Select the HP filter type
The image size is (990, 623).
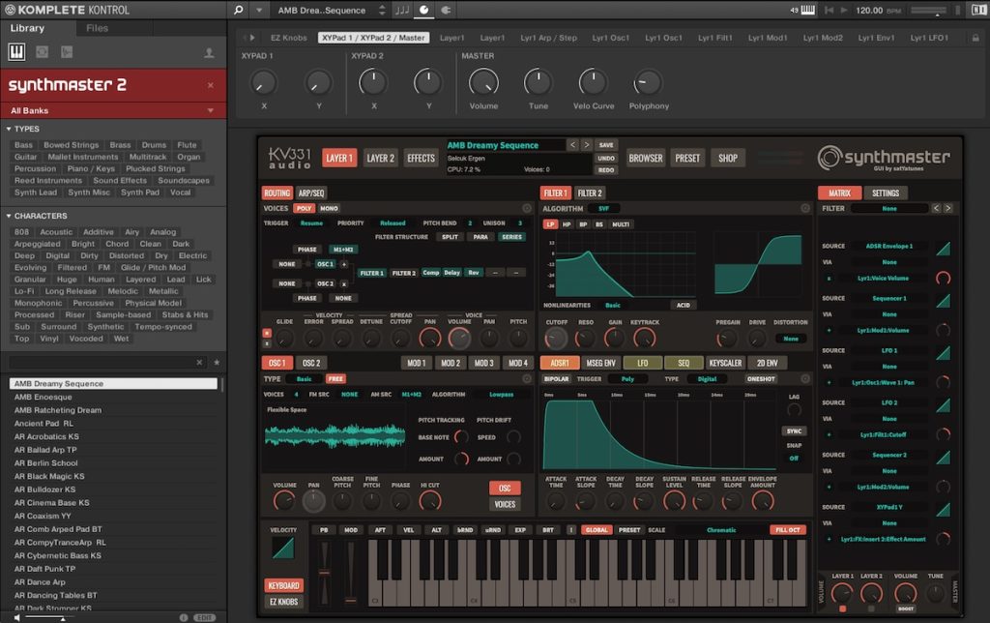(x=567, y=224)
